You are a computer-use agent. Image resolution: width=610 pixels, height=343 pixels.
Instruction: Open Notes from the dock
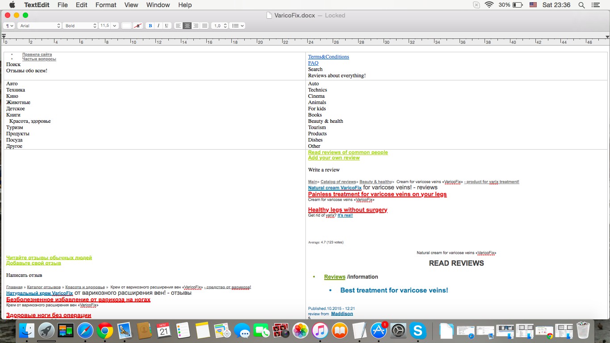(202, 331)
